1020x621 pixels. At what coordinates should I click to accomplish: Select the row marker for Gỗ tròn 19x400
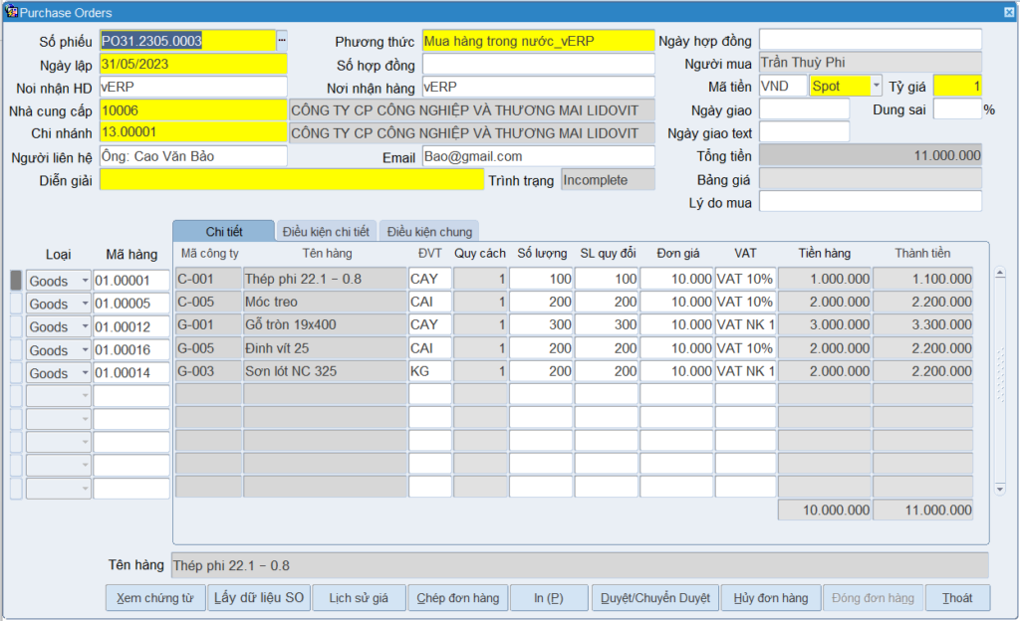point(16,326)
